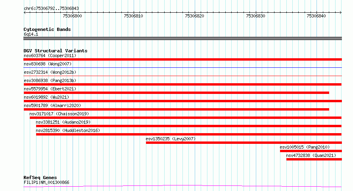Click ruler position 75306810

[134, 16]
